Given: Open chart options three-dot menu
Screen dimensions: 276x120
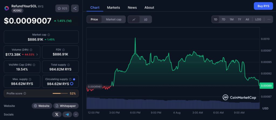Looking at the screenshot, I should 269,19.
